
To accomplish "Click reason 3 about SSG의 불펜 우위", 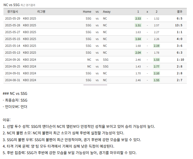I will coord(72,140).
